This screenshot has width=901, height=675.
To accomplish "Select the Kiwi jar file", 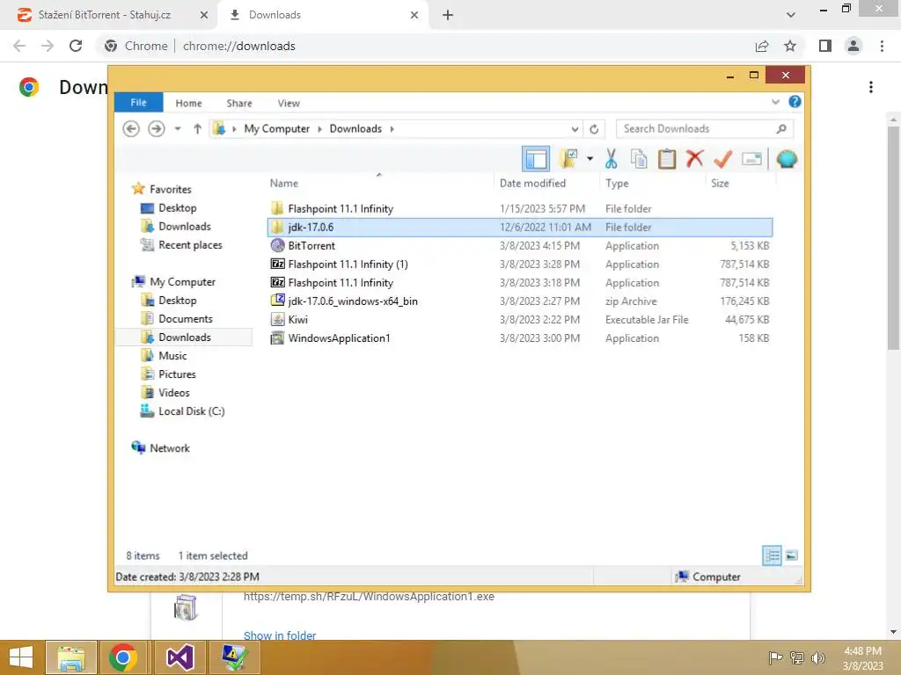I will tap(520, 319).
